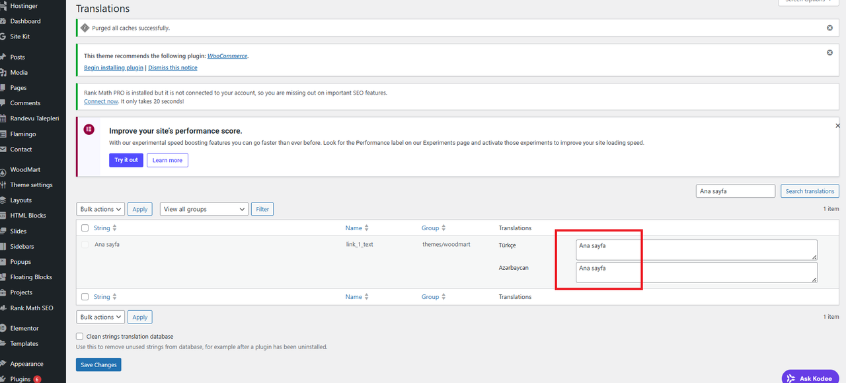Close the Elementor performance score banner
This screenshot has height=383, width=846.
point(837,126)
